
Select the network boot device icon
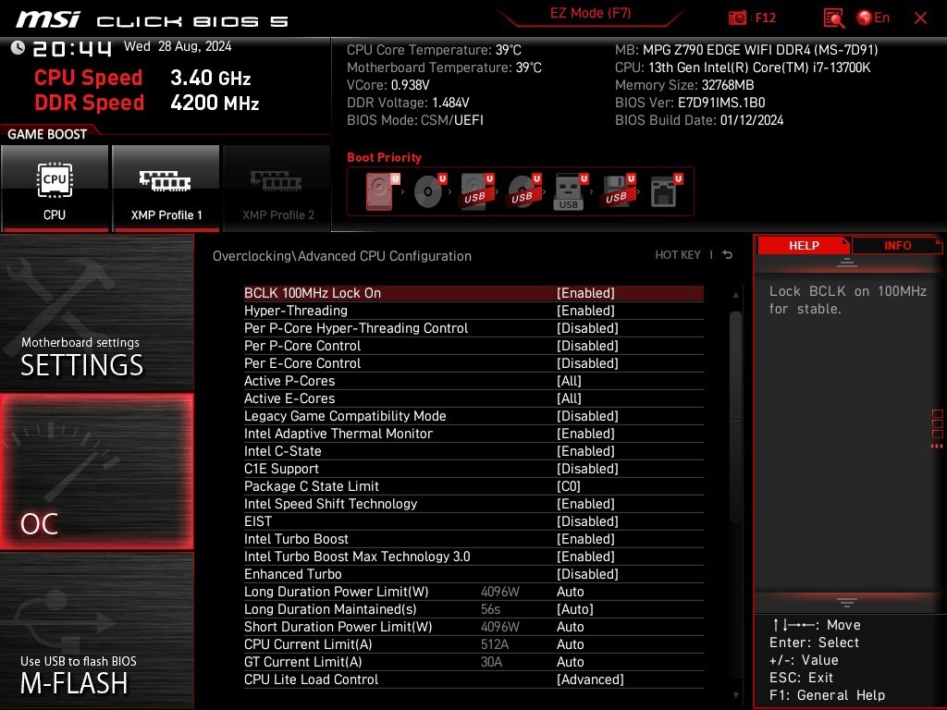666,191
